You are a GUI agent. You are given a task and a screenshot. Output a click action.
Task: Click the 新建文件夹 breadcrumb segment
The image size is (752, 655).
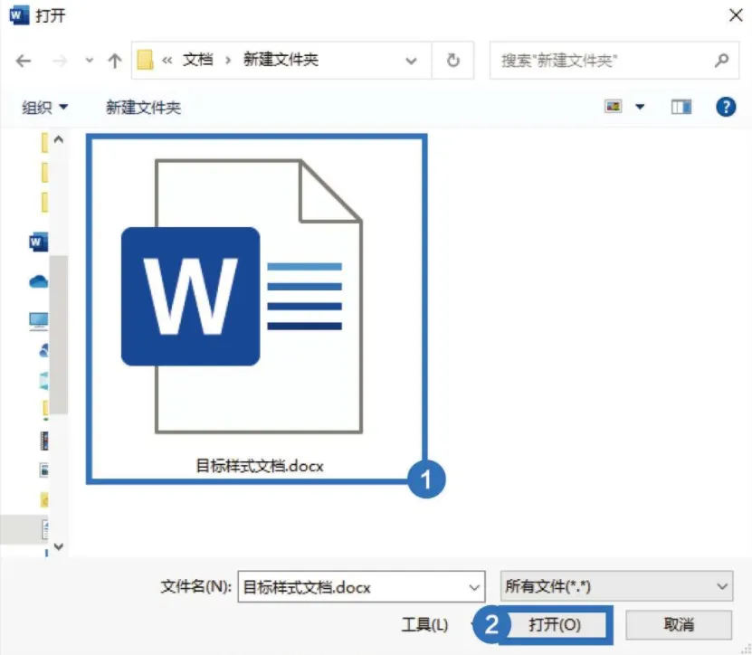point(281,60)
